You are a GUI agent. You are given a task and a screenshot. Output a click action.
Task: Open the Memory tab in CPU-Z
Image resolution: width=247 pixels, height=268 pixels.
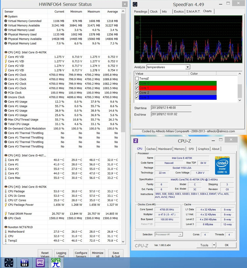[x=179, y=149]
